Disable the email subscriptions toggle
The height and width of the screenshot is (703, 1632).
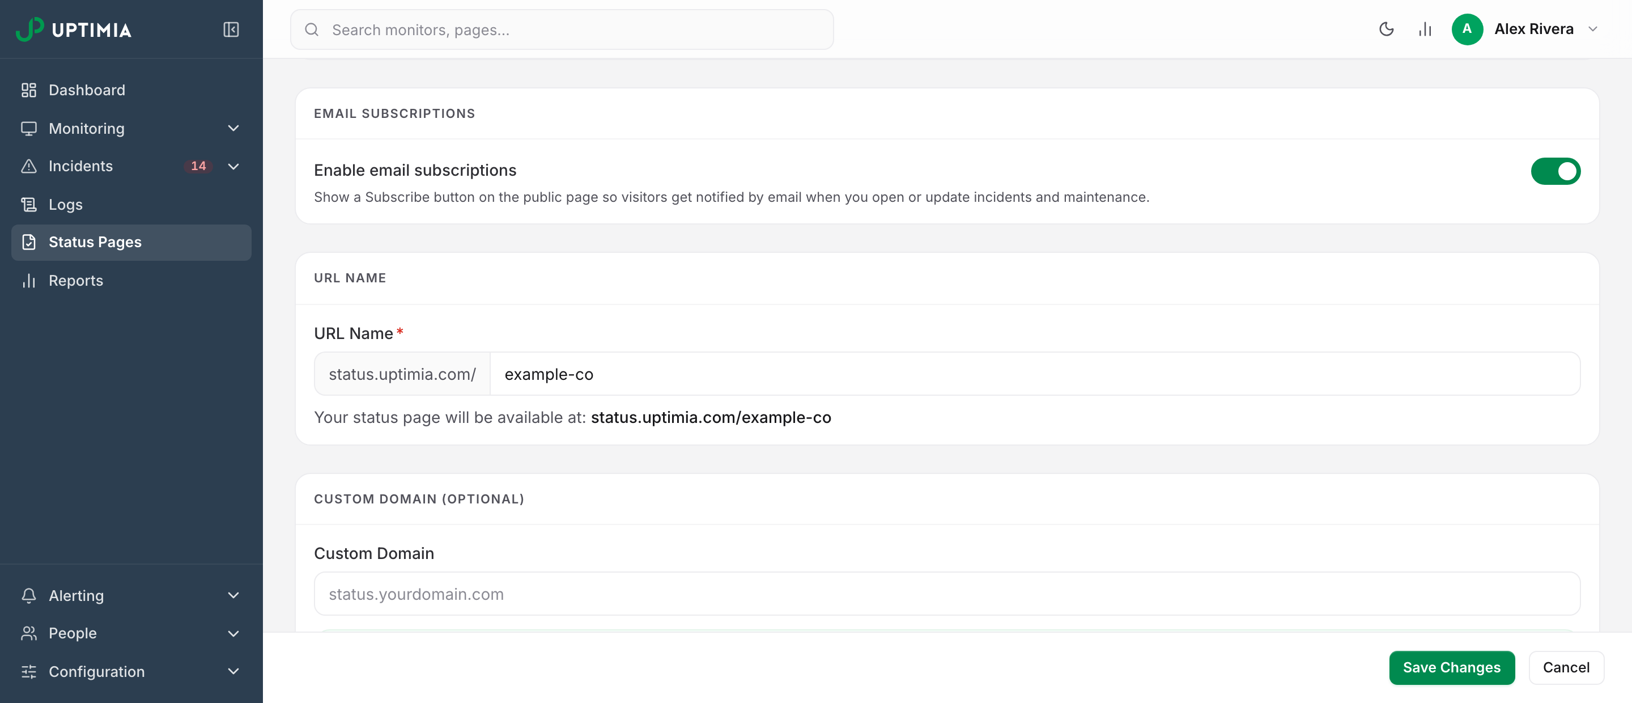(x=1555, y=171)
